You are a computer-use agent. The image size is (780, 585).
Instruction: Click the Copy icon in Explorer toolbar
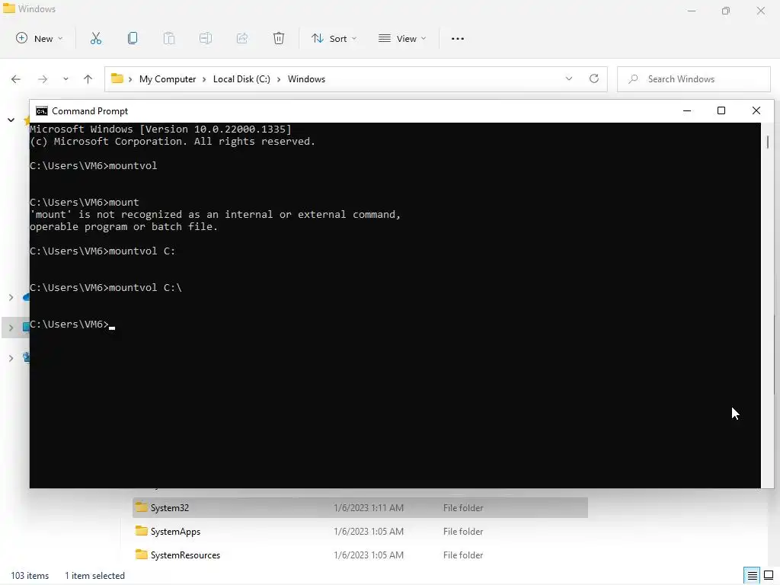(133, 39)
